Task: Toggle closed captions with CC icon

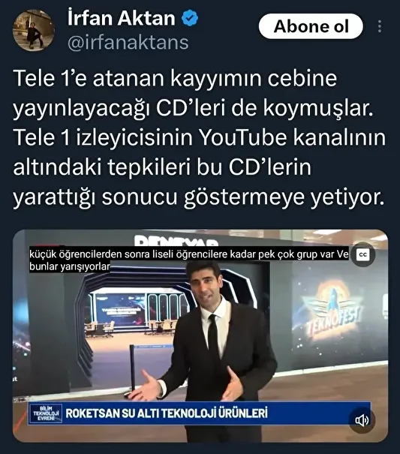Action: (x=362, y=255)
